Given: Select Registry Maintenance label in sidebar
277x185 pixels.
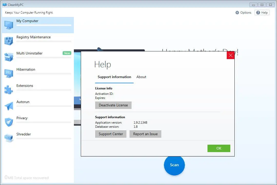Looking at the screenshot, I should click(x=34, y=37).
